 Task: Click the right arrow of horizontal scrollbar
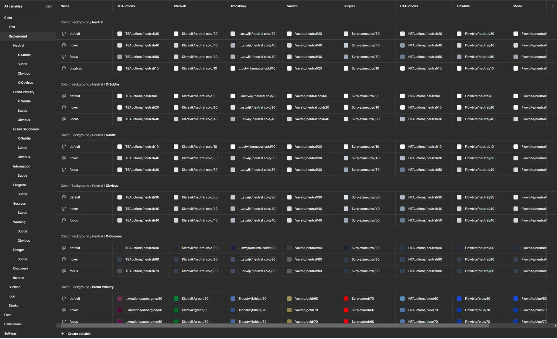pos(555,326)
